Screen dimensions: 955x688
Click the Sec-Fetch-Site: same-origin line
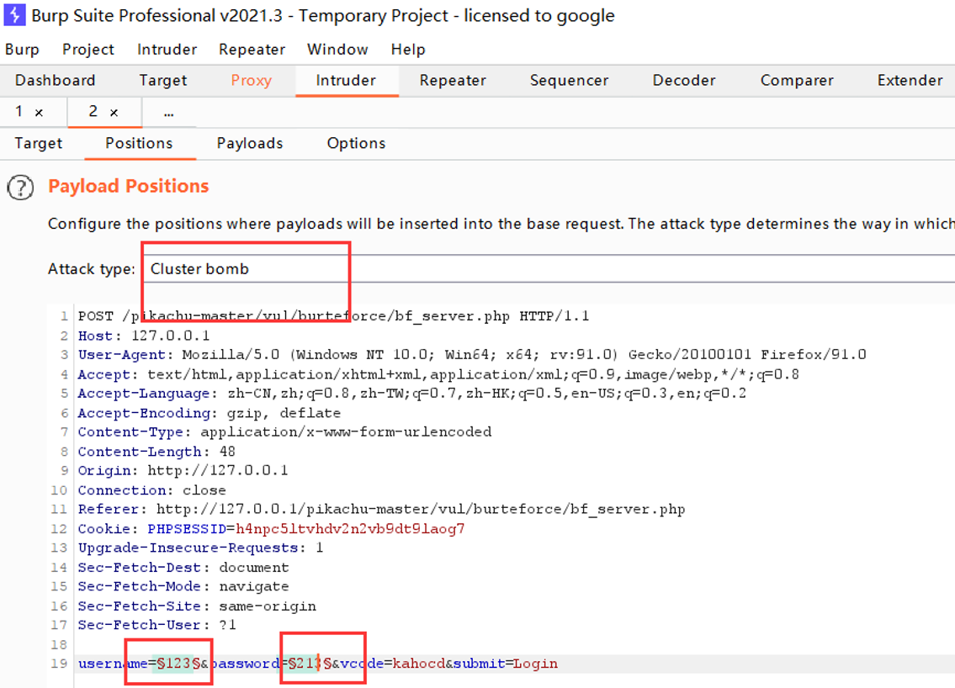pyautogui.click(x=197, y=606)
